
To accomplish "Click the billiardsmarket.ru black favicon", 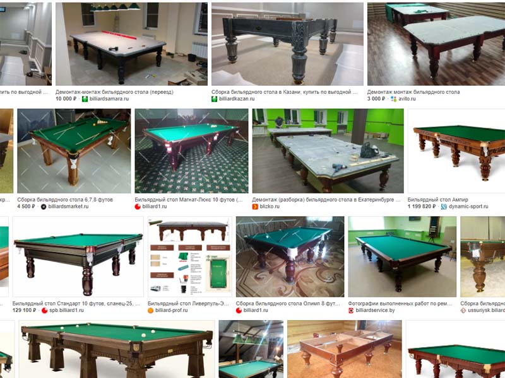I will 44,207.
